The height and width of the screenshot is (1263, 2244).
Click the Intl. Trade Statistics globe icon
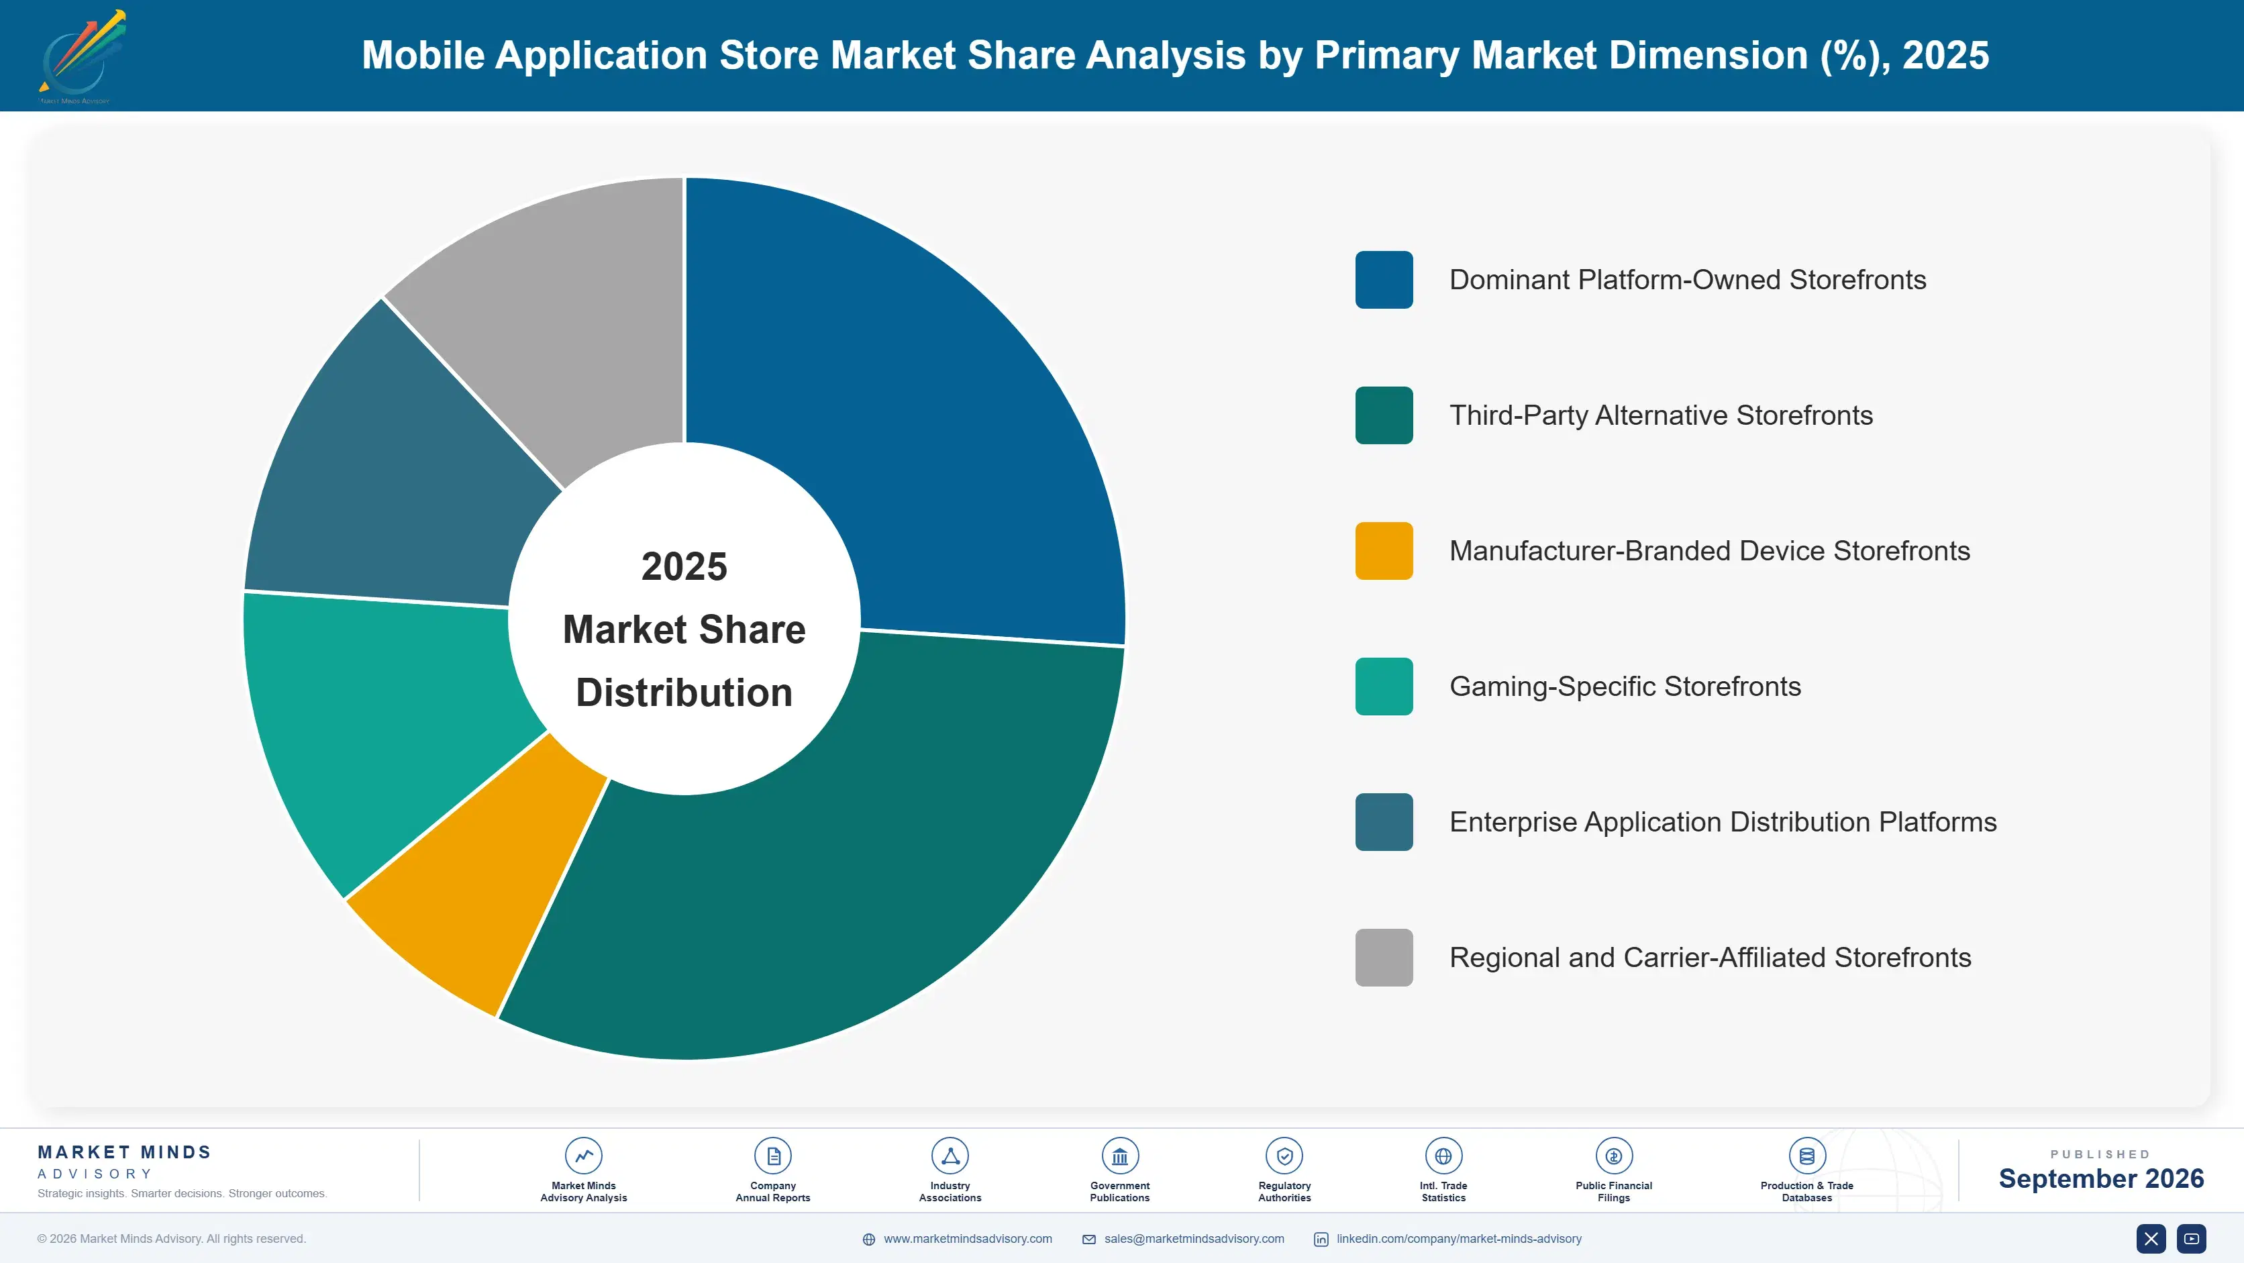coord(1443,1156)
